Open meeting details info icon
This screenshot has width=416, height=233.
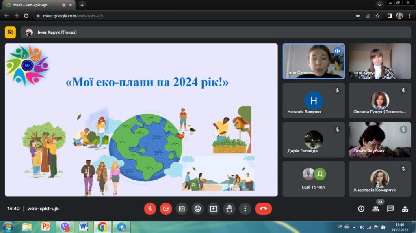coord(361,209)
